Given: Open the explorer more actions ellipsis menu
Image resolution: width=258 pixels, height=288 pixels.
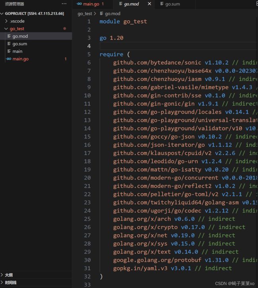Looking at the screenshot, I should pos(64,4).
